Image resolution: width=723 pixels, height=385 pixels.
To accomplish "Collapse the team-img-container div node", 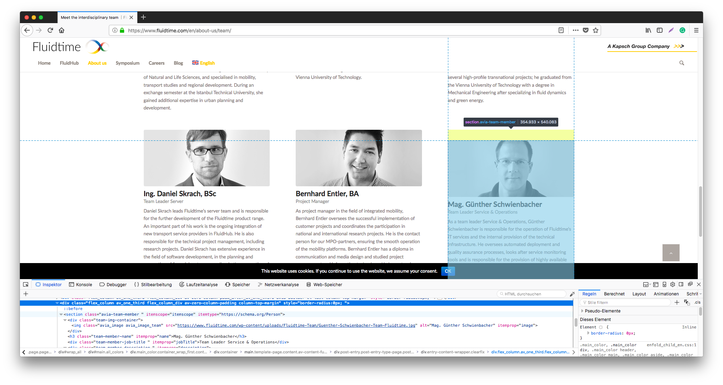I will (65, 320).
